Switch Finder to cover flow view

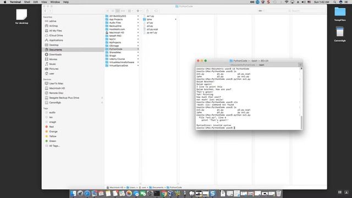point(123,11)
